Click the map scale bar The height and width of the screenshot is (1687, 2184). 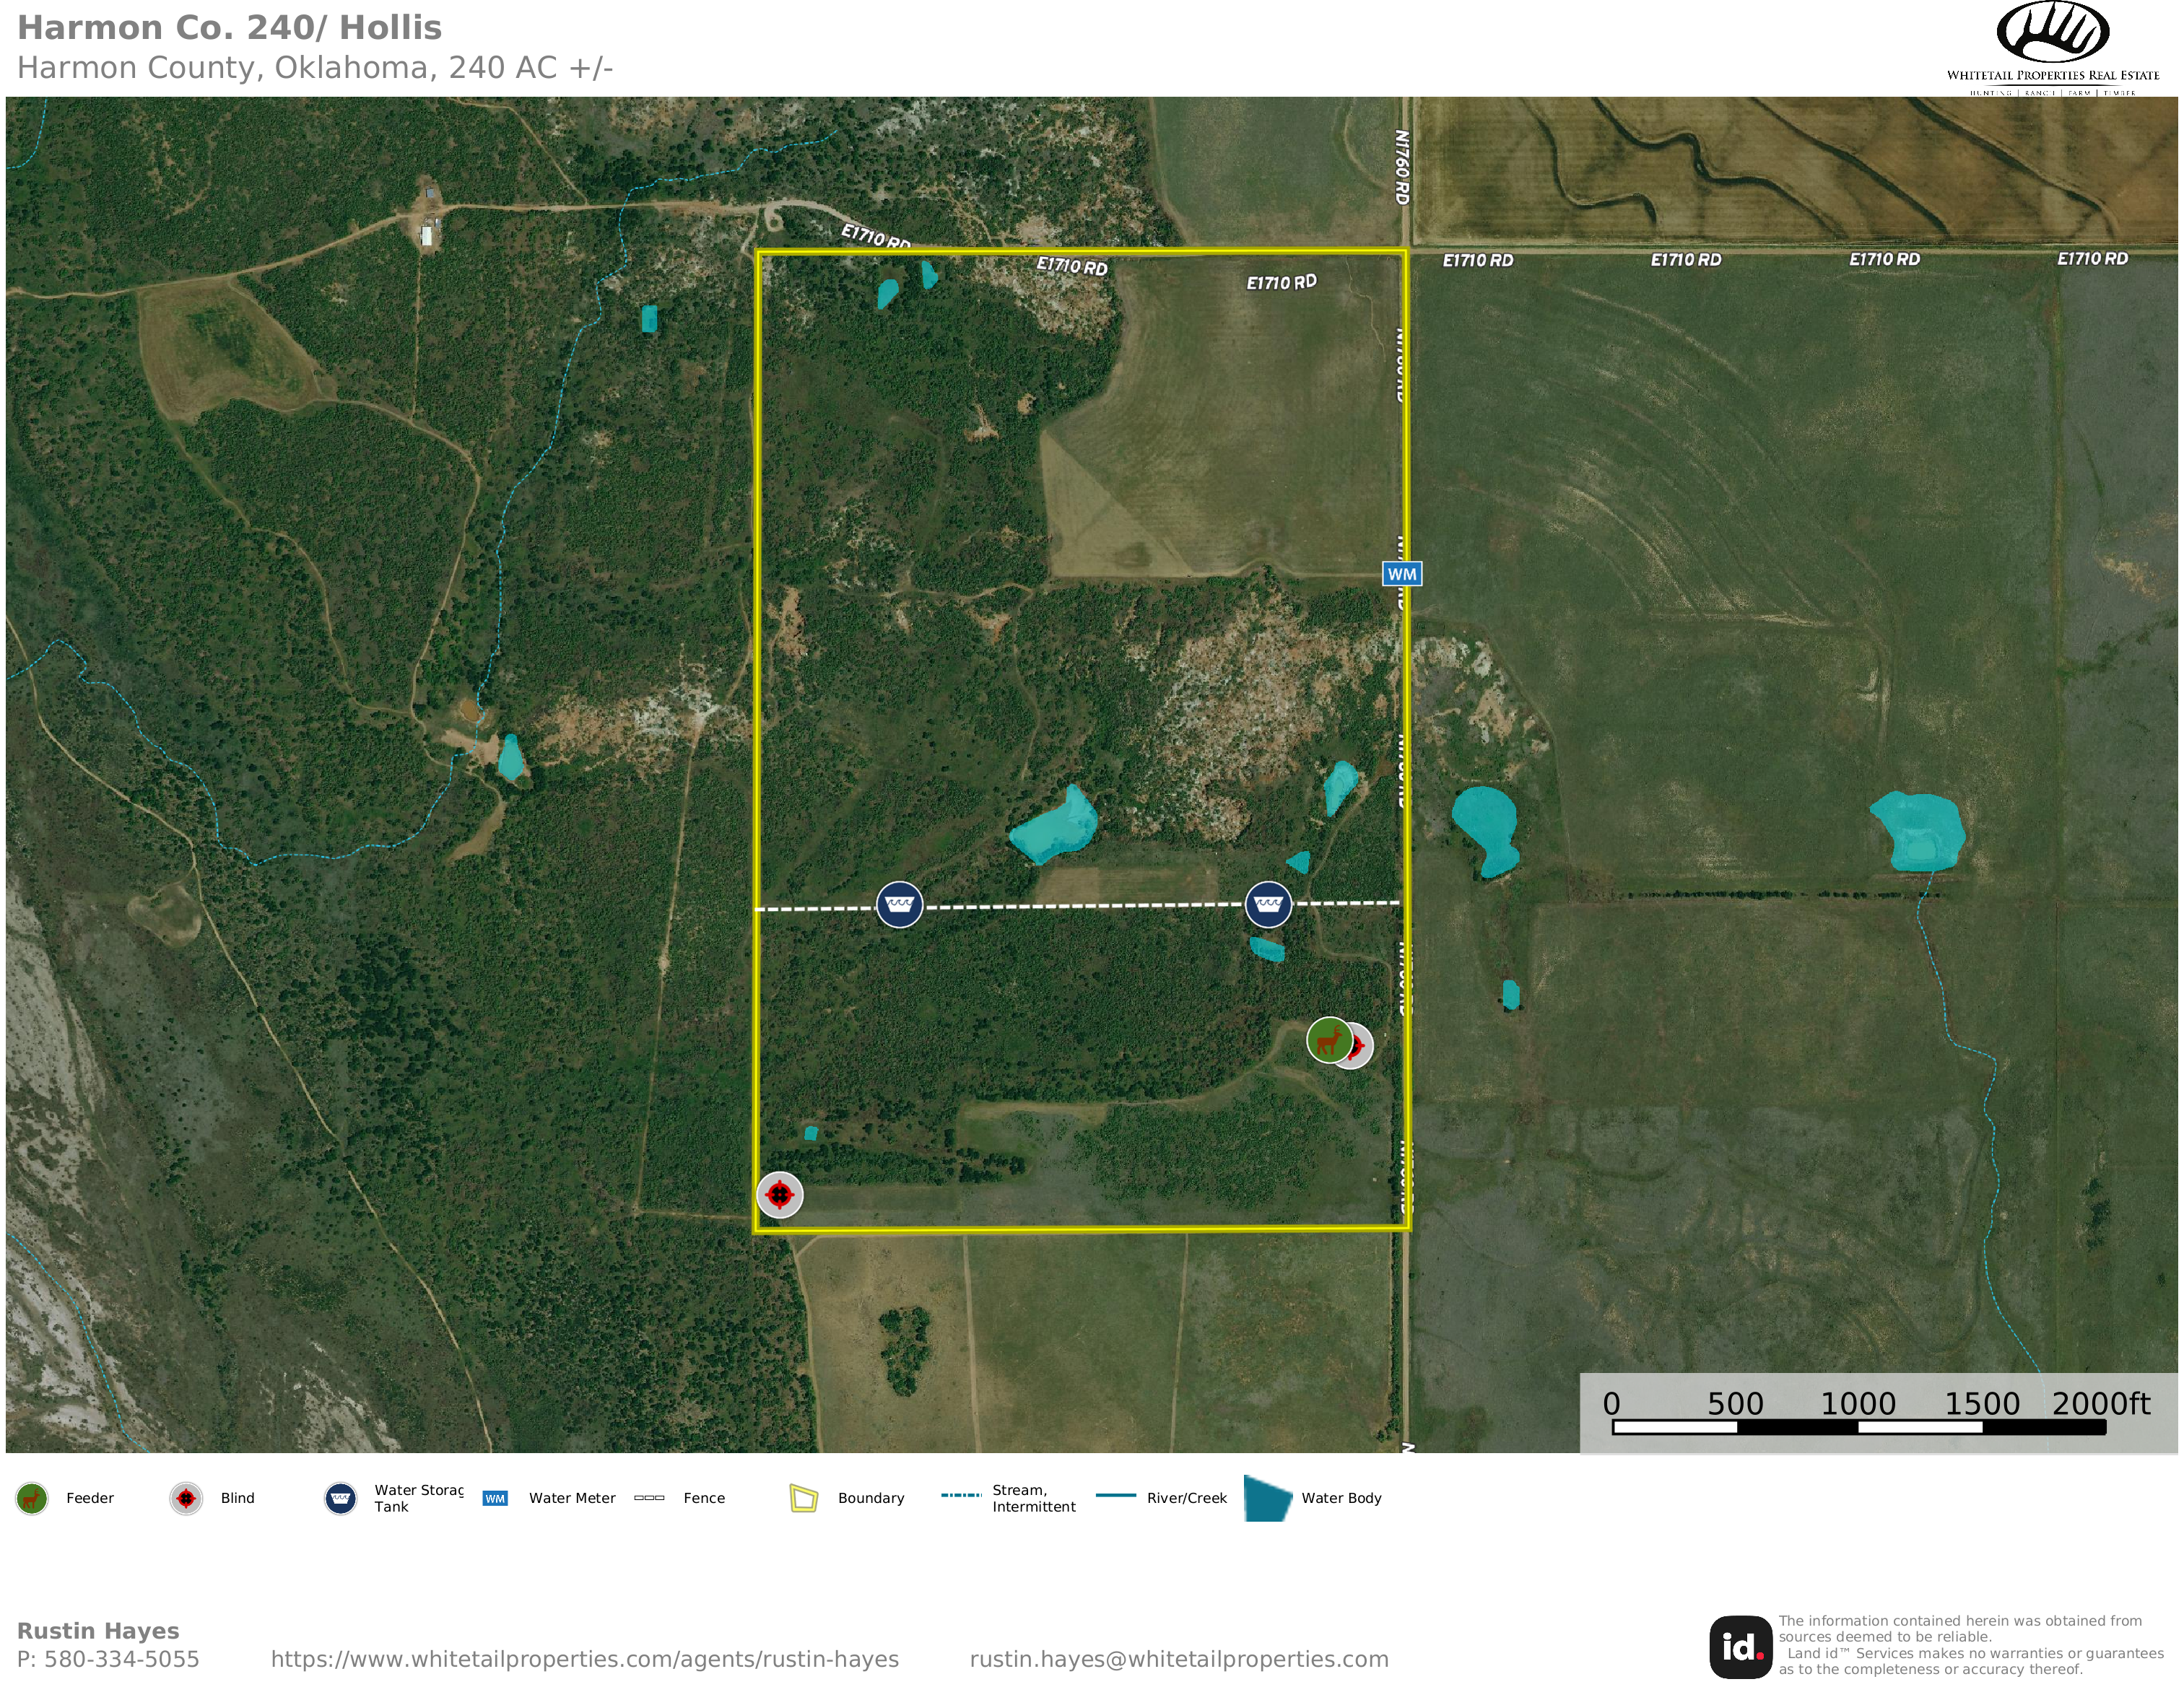coord(1858,1427)
